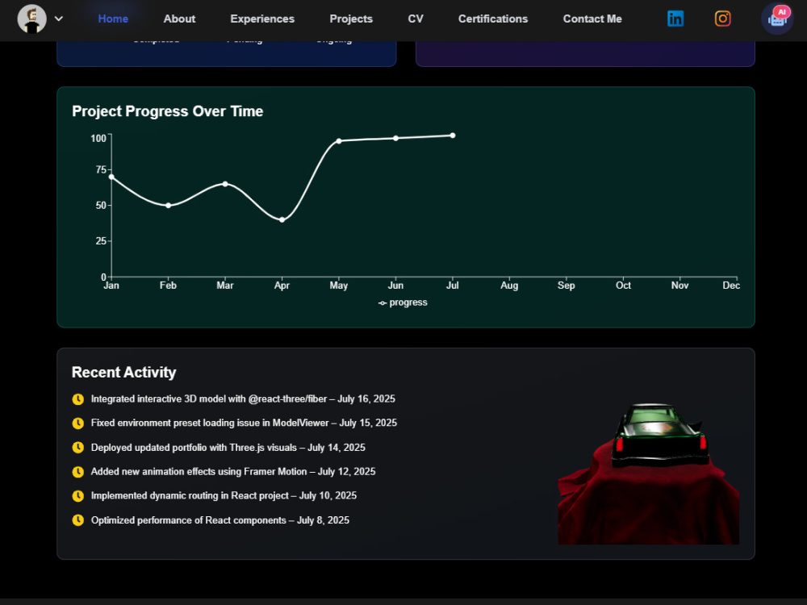Viewport: 807px width, 605px height.
Task: Click clock icon beside Framer Motion entry
Action: coord(77,472)
